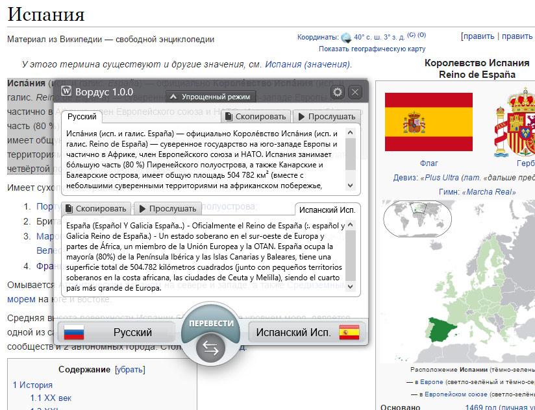Open the Испания (значения) disambiguation link

coord(308,64)
